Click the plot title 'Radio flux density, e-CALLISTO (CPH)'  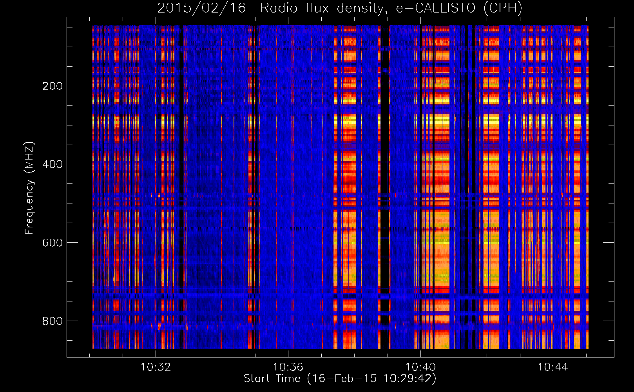click(391, 8)
